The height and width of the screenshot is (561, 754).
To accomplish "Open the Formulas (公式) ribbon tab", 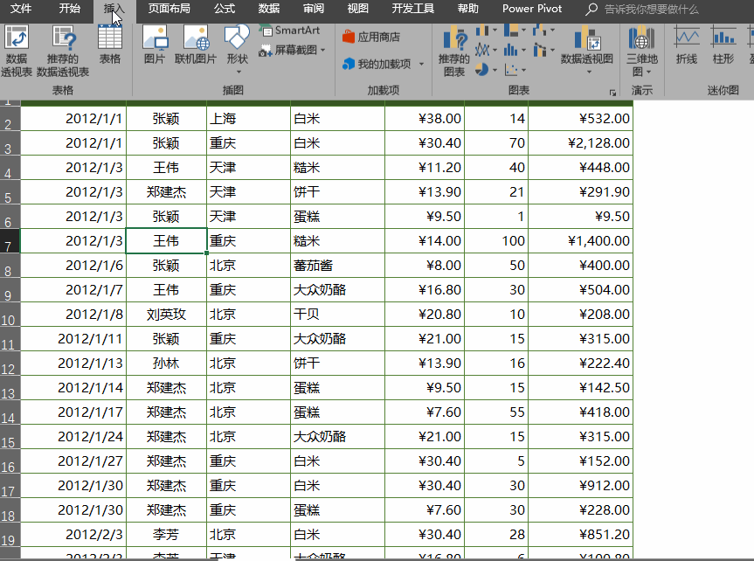I will point(225,9).
